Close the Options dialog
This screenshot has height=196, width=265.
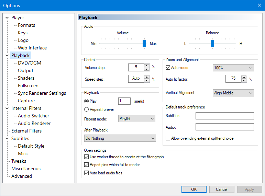260,5
